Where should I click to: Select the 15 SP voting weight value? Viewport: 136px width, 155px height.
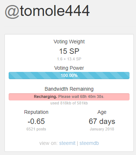(x=69, y=51)
